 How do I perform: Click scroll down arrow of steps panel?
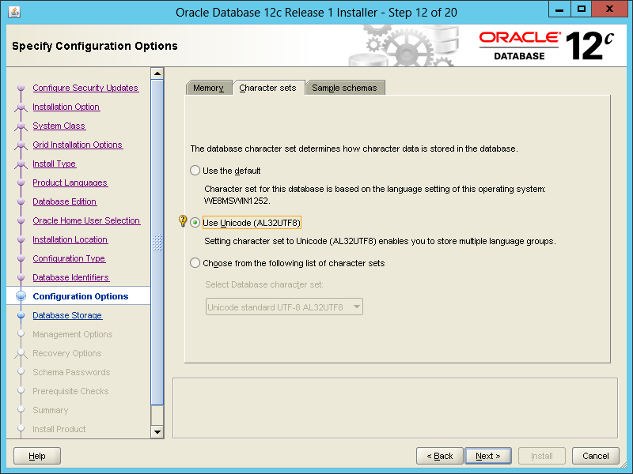point(157,432)
